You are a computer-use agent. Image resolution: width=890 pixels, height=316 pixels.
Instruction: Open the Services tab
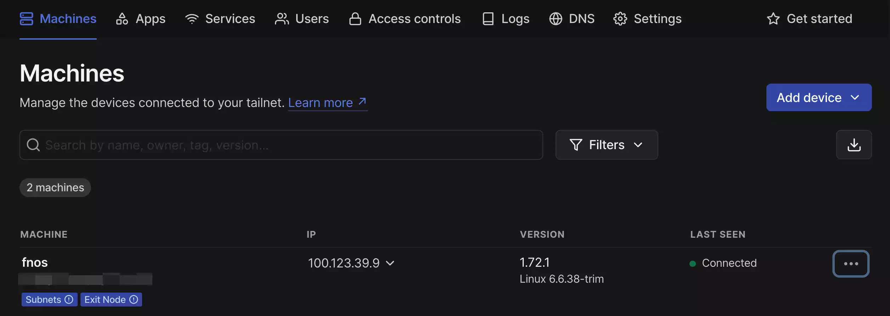[220, 19]
